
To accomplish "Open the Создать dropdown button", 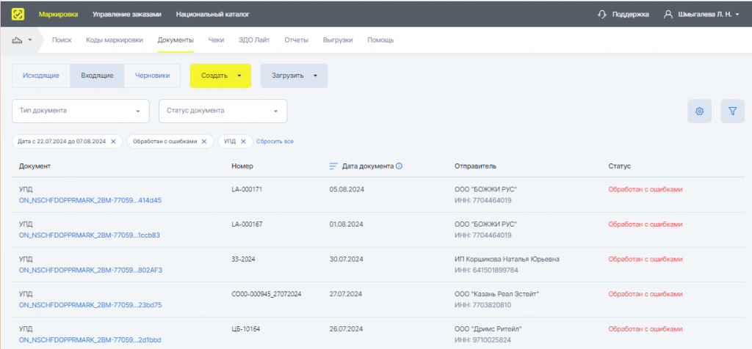I will tap(220, 76).
